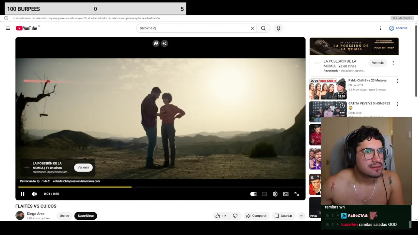Viewport: 418px width, 235px height.
Task: Enter fullscreen mode
Action: tap(297, 194)
